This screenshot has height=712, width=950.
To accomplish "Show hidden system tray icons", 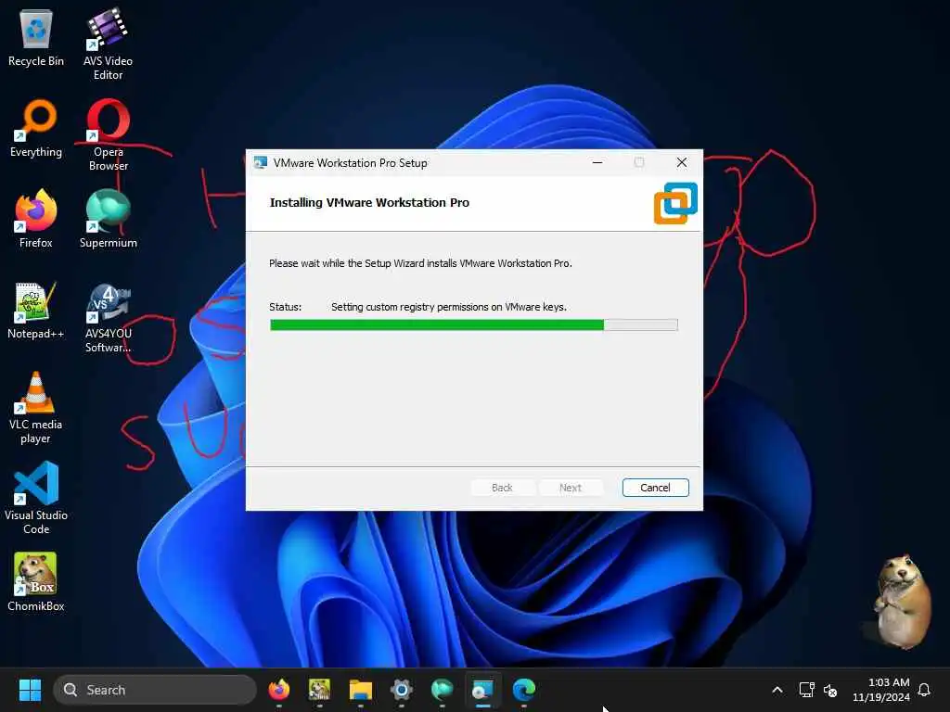I will pos(777,690).
